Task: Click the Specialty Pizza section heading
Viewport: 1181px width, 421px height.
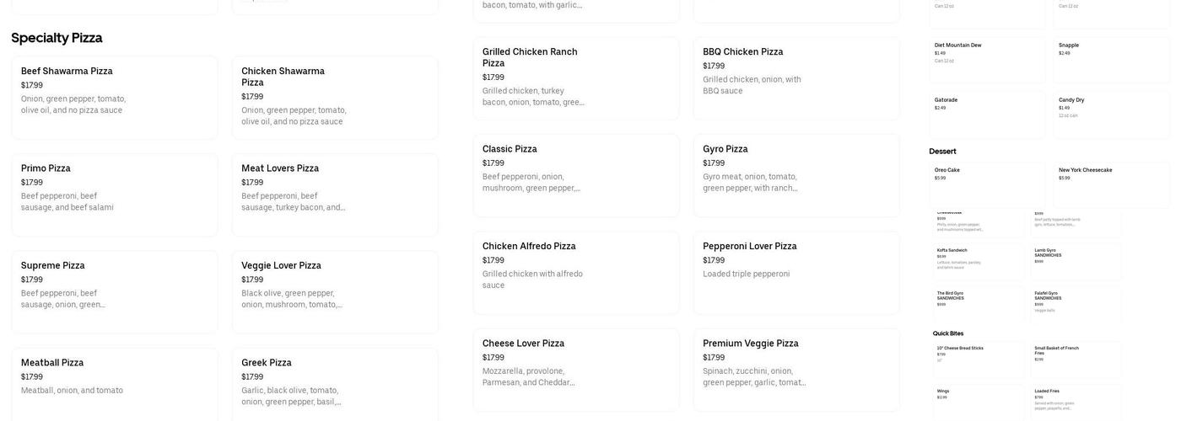Action: (57, 38)
